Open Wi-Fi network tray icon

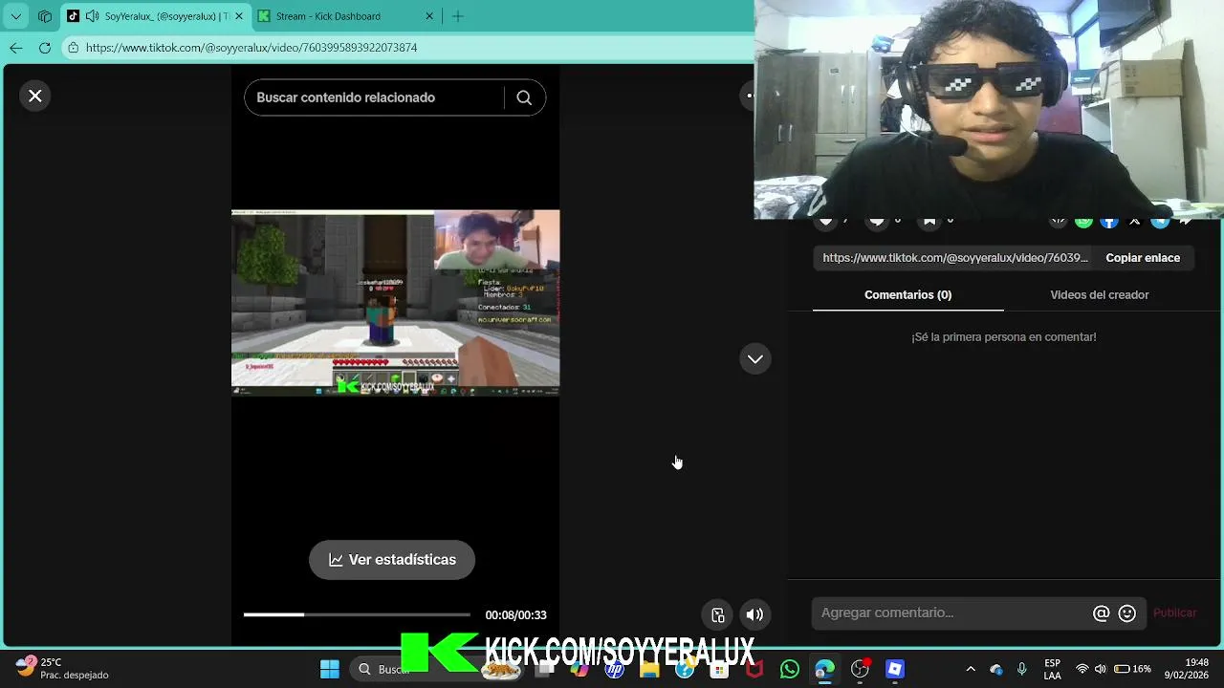coord(1082,669)
